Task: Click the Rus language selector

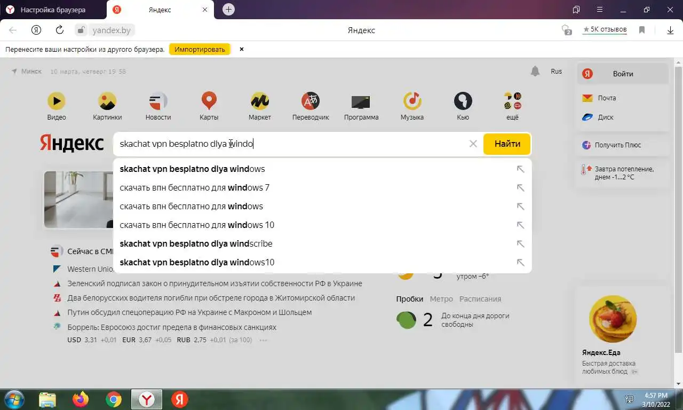Action: (x=556, y=71)
